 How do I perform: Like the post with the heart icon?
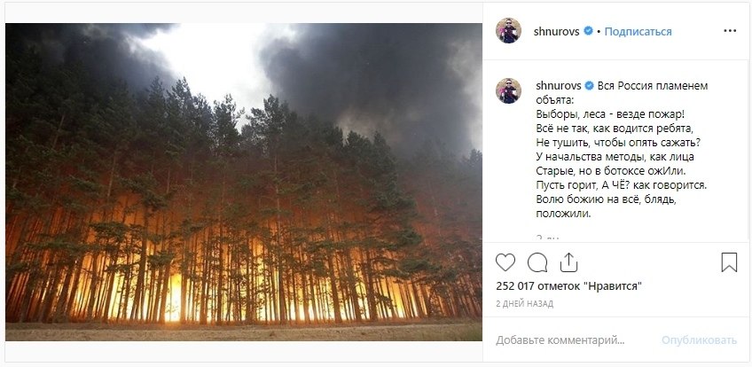tap(505, 262)
